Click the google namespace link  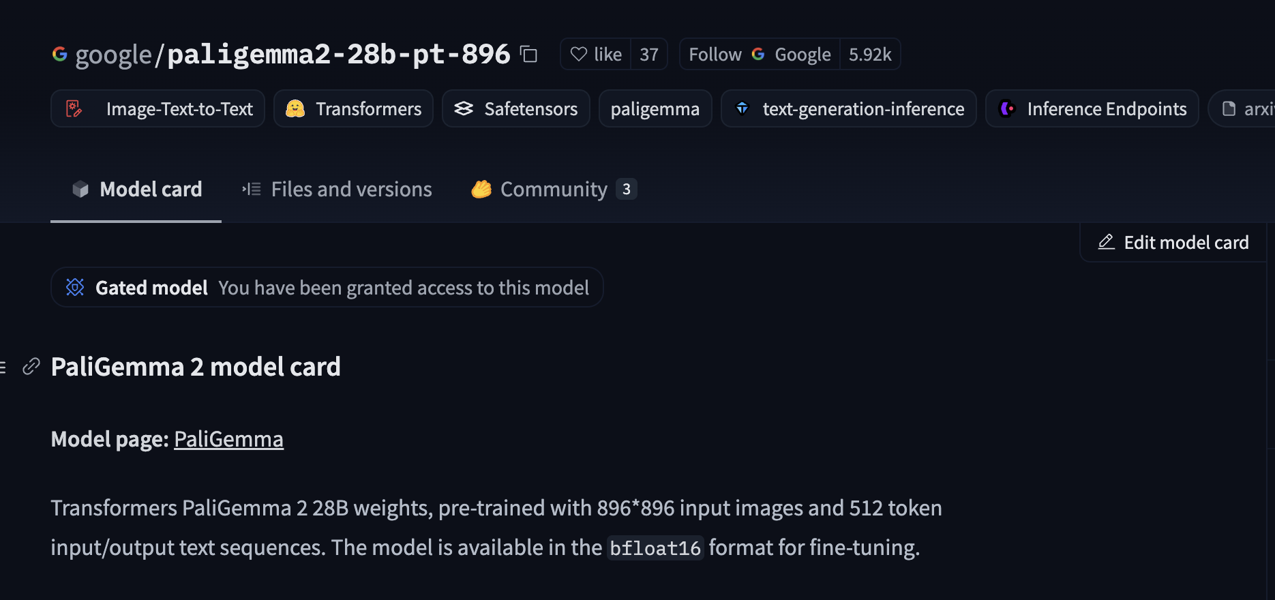113,55
